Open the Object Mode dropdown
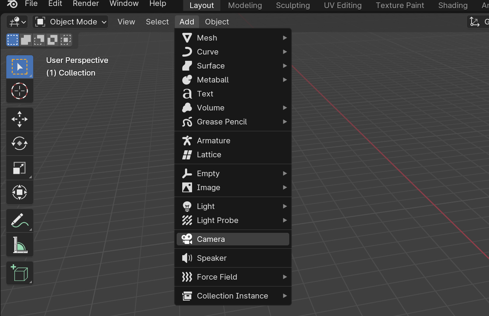This screenshot has height=316, width=489. coord(70,22)
